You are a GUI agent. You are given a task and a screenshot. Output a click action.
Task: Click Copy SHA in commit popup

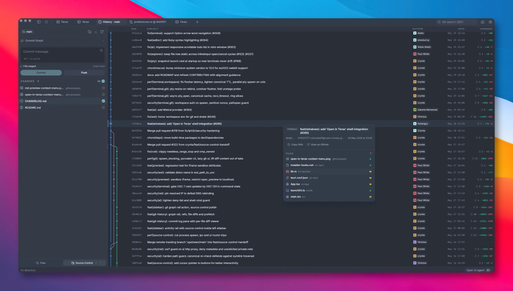point(295,144)
